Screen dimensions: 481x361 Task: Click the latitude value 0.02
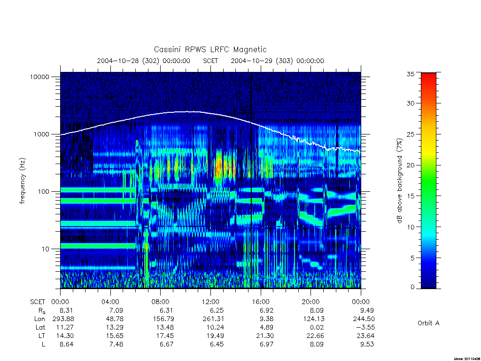317,328
